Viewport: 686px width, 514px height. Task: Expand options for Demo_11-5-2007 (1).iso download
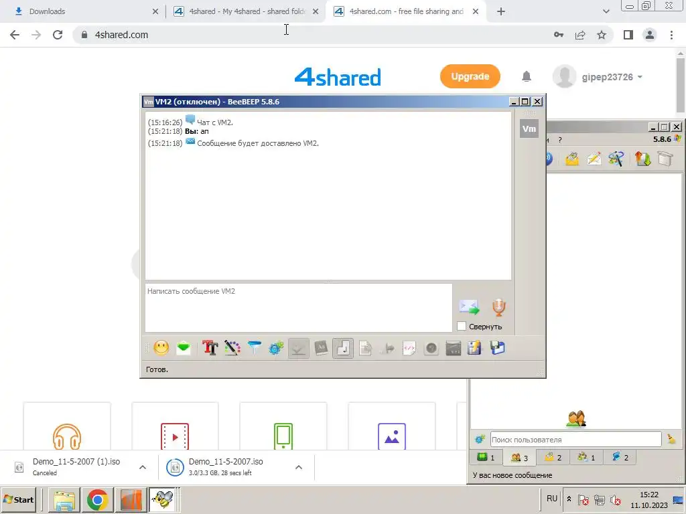click(x=143, y=467)
